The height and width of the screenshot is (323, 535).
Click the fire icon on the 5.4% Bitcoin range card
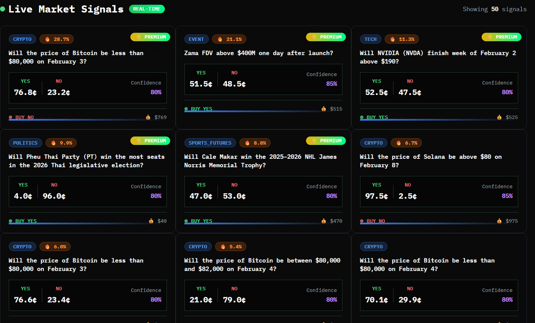click(222, 246)
